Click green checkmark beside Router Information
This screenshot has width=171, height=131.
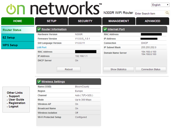(x=39, y=29)
